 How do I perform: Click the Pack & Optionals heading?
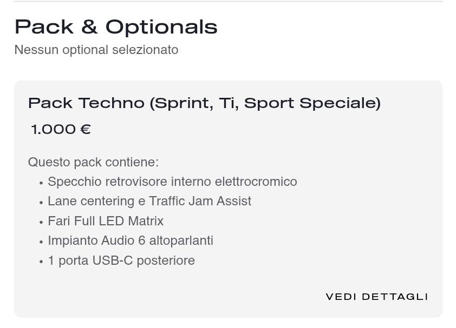point(116,26)
